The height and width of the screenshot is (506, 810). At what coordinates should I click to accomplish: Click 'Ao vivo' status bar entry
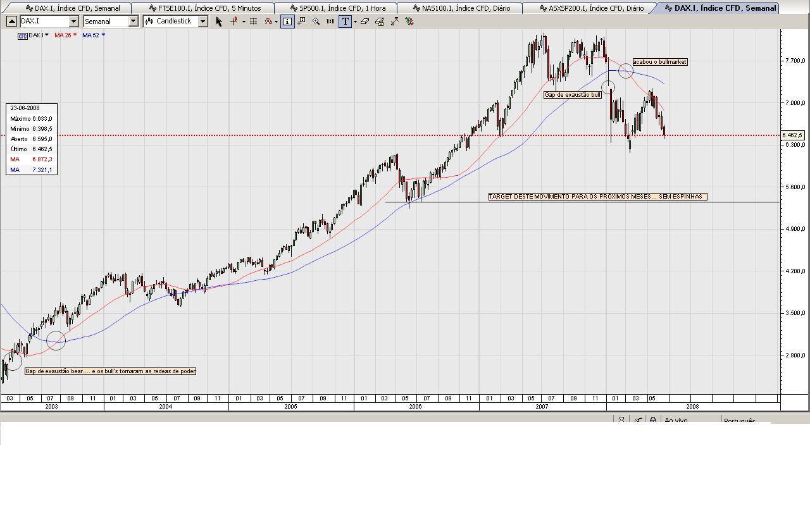(676, 420)
